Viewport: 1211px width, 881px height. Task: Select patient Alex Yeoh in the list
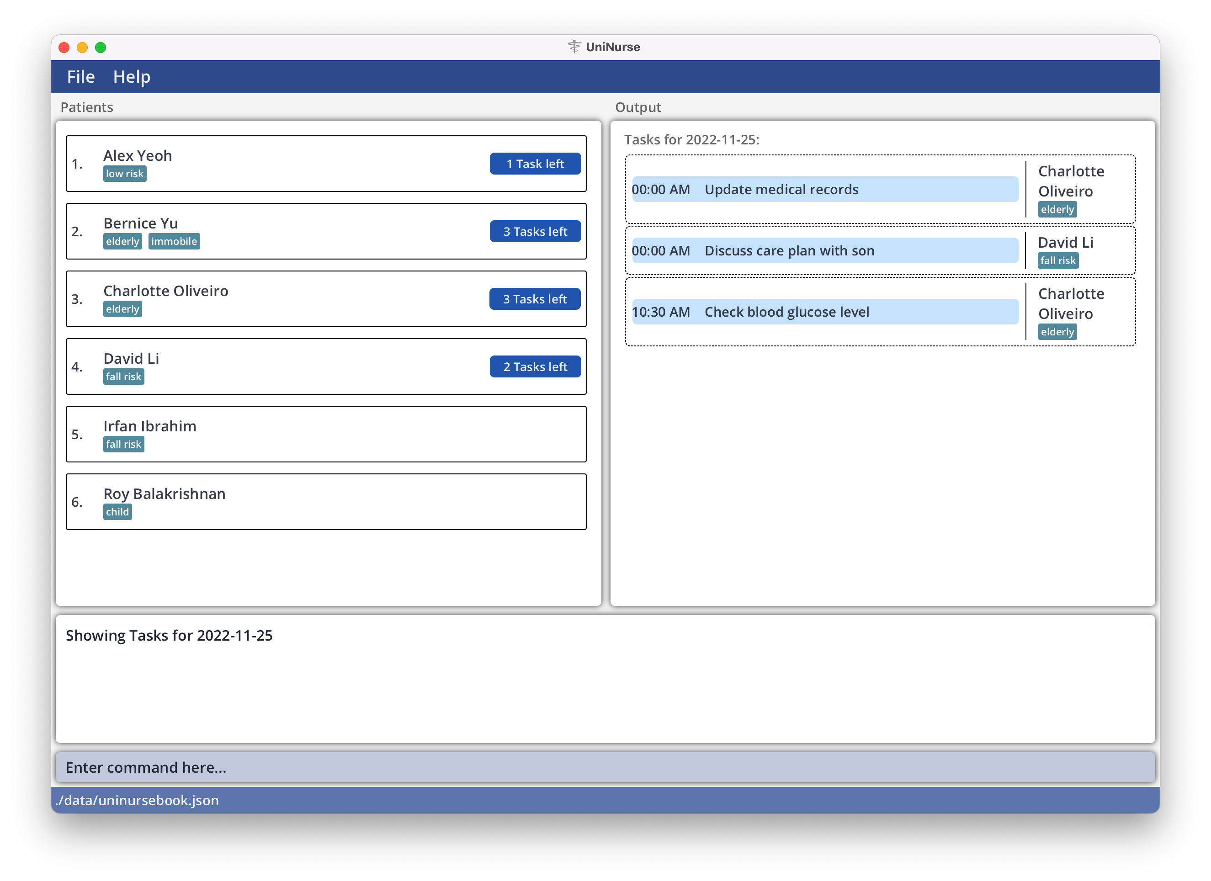click(326, 164)
